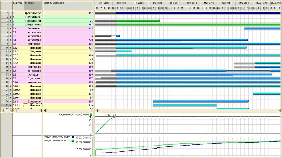Screen dimensions: 282x158
Task: Select the green Окончание legend swatch
Action: click(91, 115)
